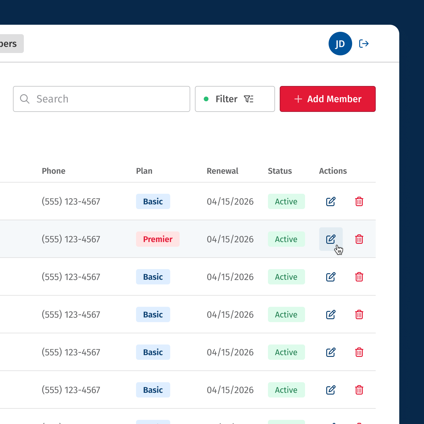Click the renewal date in the Premier row
This screenshot has height=424, width=424.
click(230, 239)
